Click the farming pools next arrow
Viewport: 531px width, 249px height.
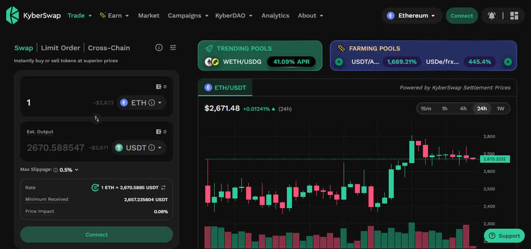click(x=508, y=62)
